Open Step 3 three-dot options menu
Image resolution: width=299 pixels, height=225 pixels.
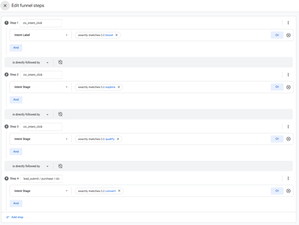coord(288,127)
